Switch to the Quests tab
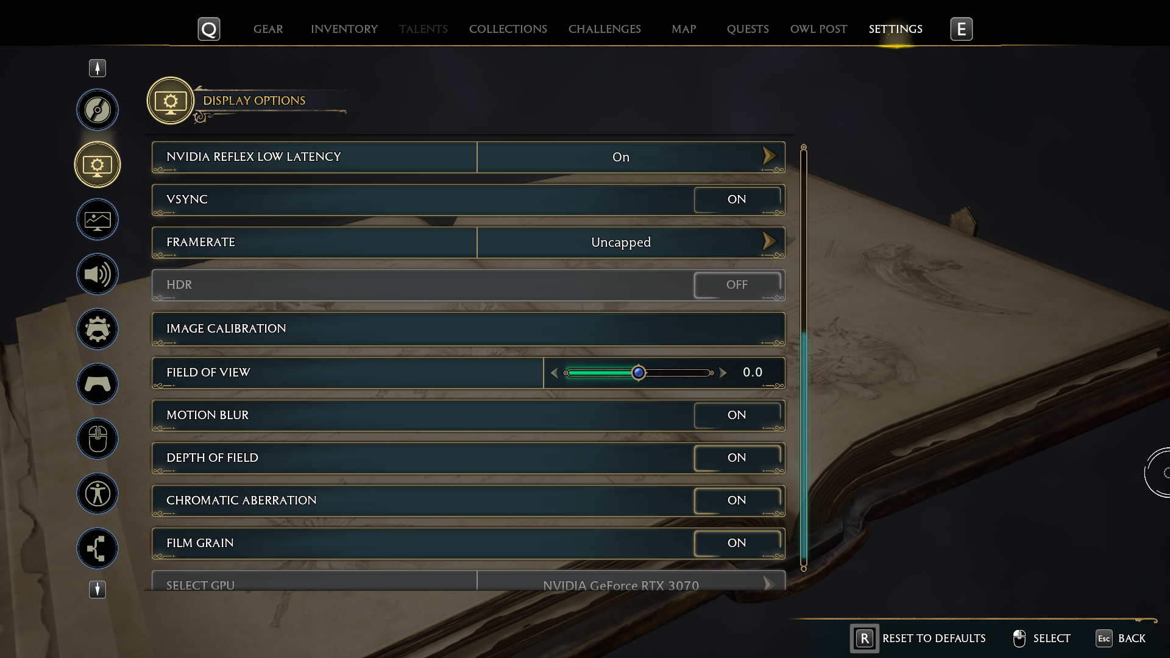Screen dimensions: 1170x658 (x=746, y=28)
